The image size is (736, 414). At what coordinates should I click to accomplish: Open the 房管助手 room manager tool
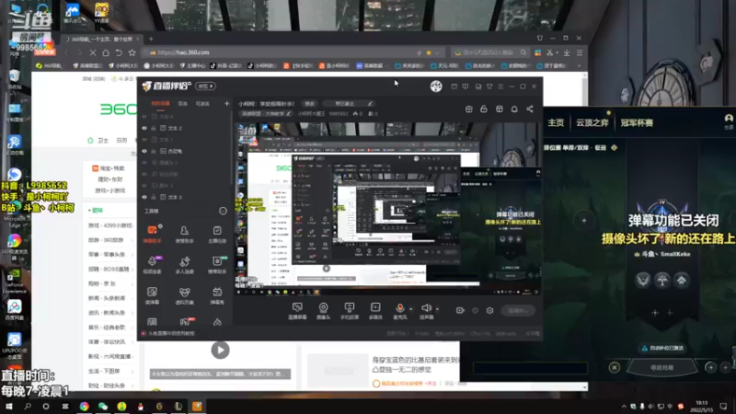(x=185, y=234)
